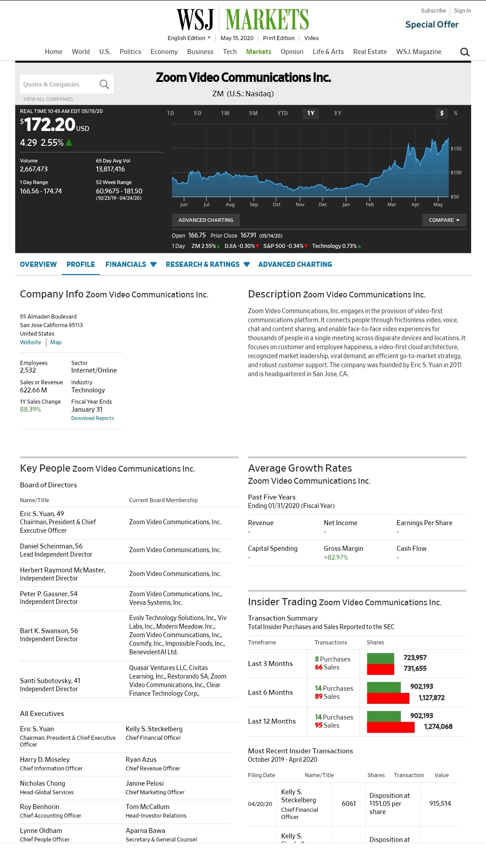Open the Politics section
Screen dimensions: 486x855
[130, 52]
